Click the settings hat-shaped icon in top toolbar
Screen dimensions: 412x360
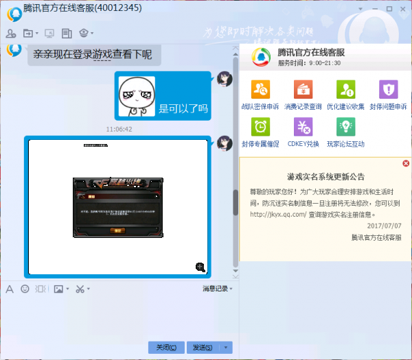click(x=84, y=33)
